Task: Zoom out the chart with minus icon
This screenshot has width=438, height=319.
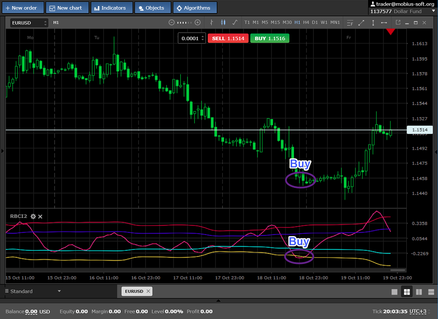Action: [171, 22]
